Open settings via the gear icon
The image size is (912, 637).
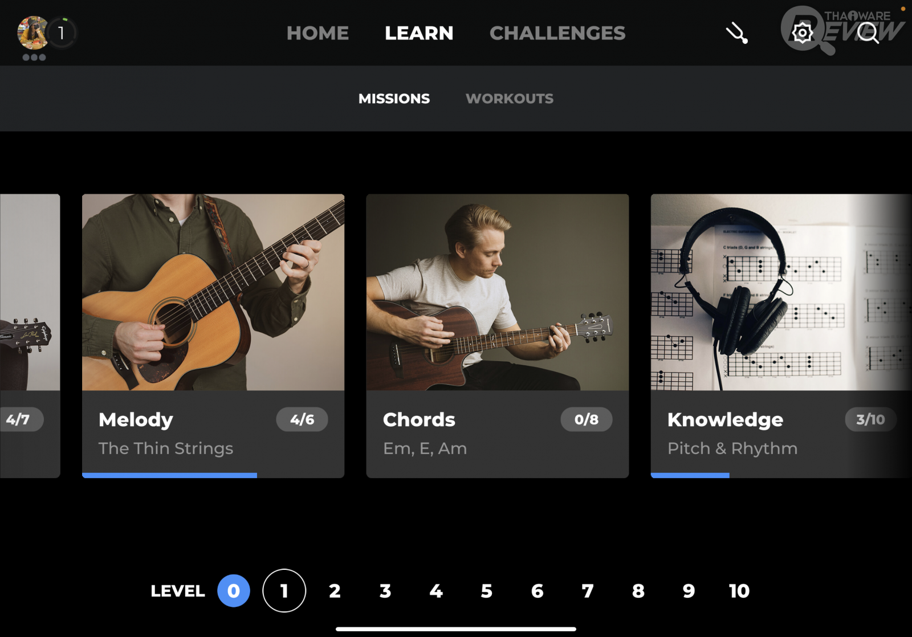[x=802, y=33]
